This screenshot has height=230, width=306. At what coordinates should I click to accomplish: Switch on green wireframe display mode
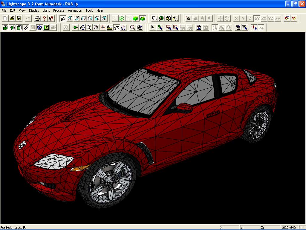[122, 19]
